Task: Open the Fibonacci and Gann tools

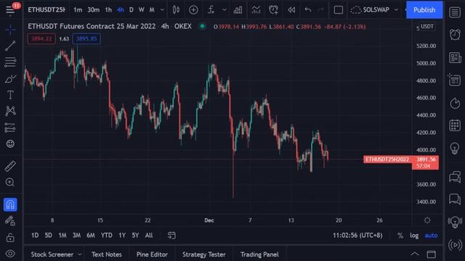Action: coord(10,62)
